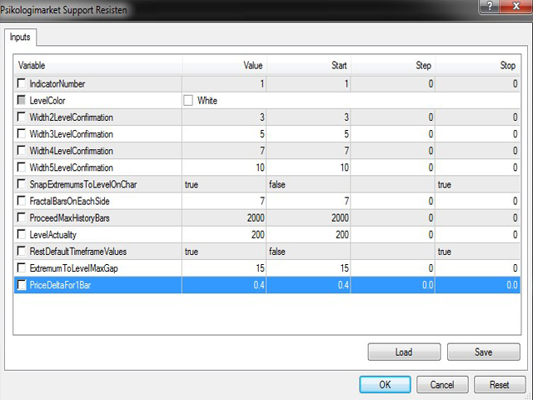Viewport: 533px width, 400px height.
Task: Open the RestDefaultTimeframeValues Stop true cell
Action: (x=477, y=251)
